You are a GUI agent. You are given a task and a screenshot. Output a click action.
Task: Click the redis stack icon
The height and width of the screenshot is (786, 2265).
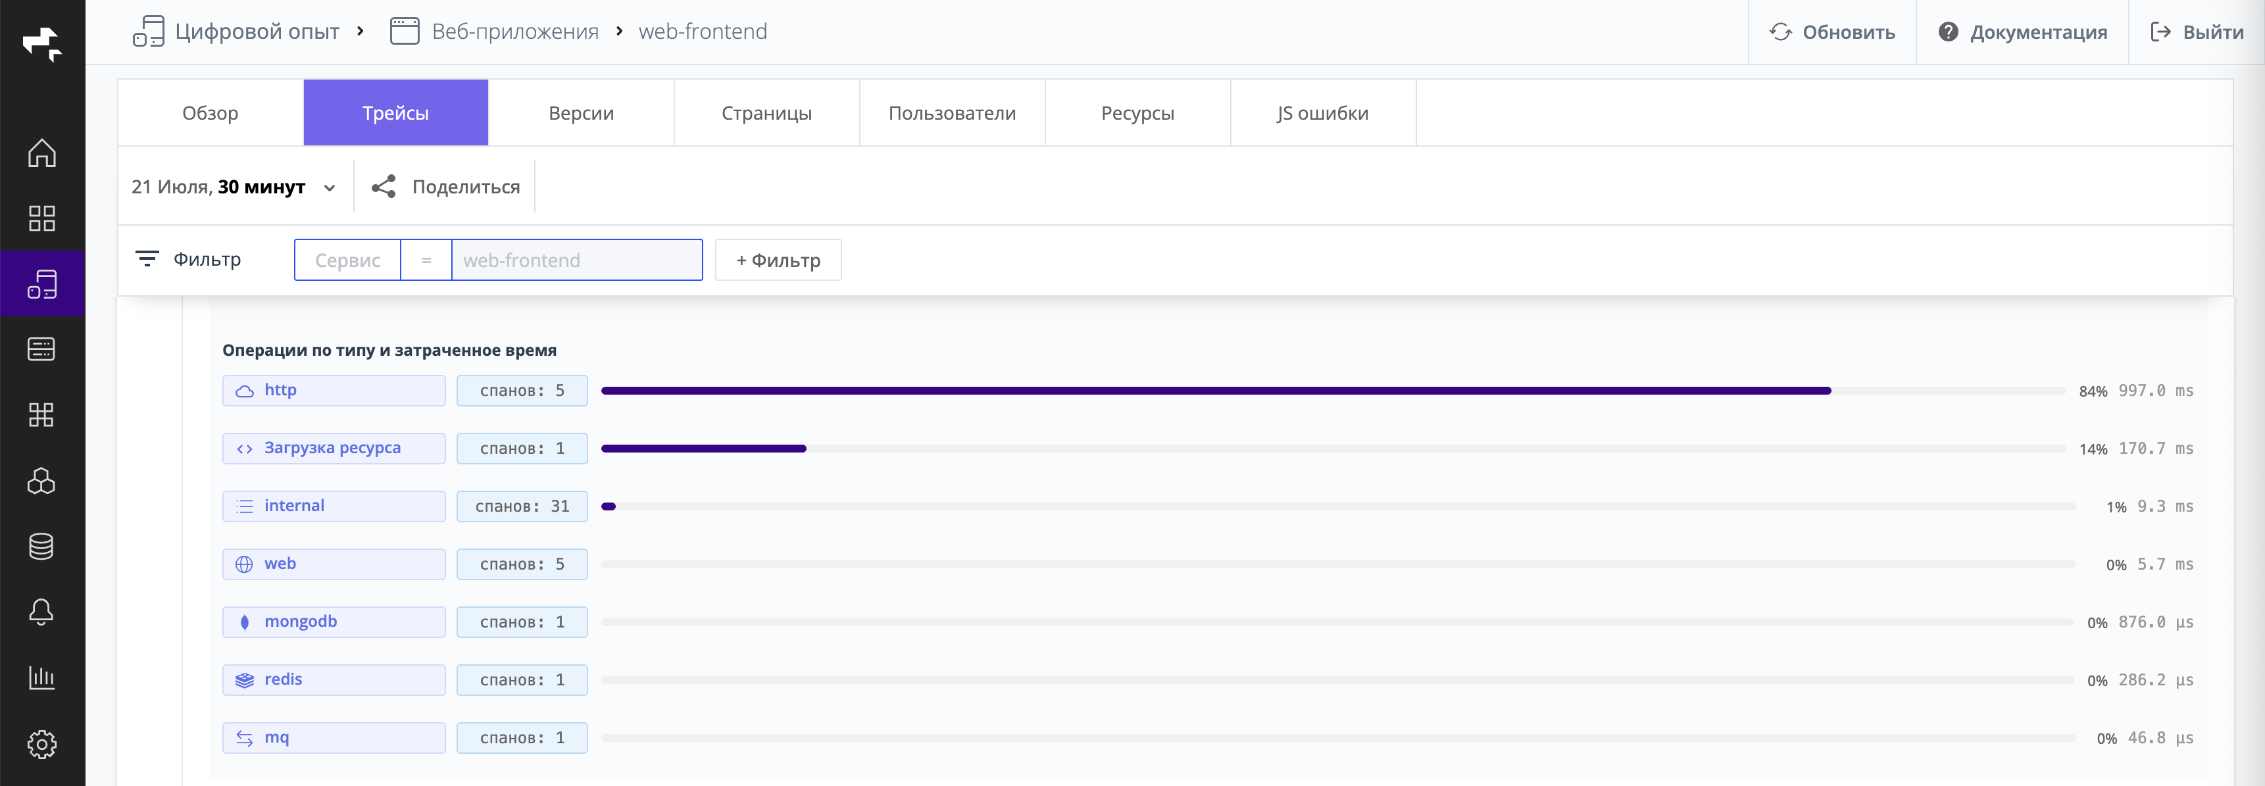click(x=245, y=681)
